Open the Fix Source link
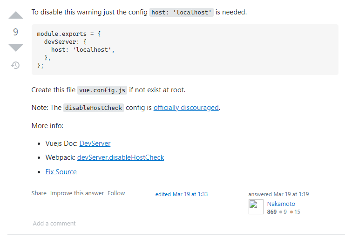Viewport: 345px width, 239px height. click(x=61, y=172)
